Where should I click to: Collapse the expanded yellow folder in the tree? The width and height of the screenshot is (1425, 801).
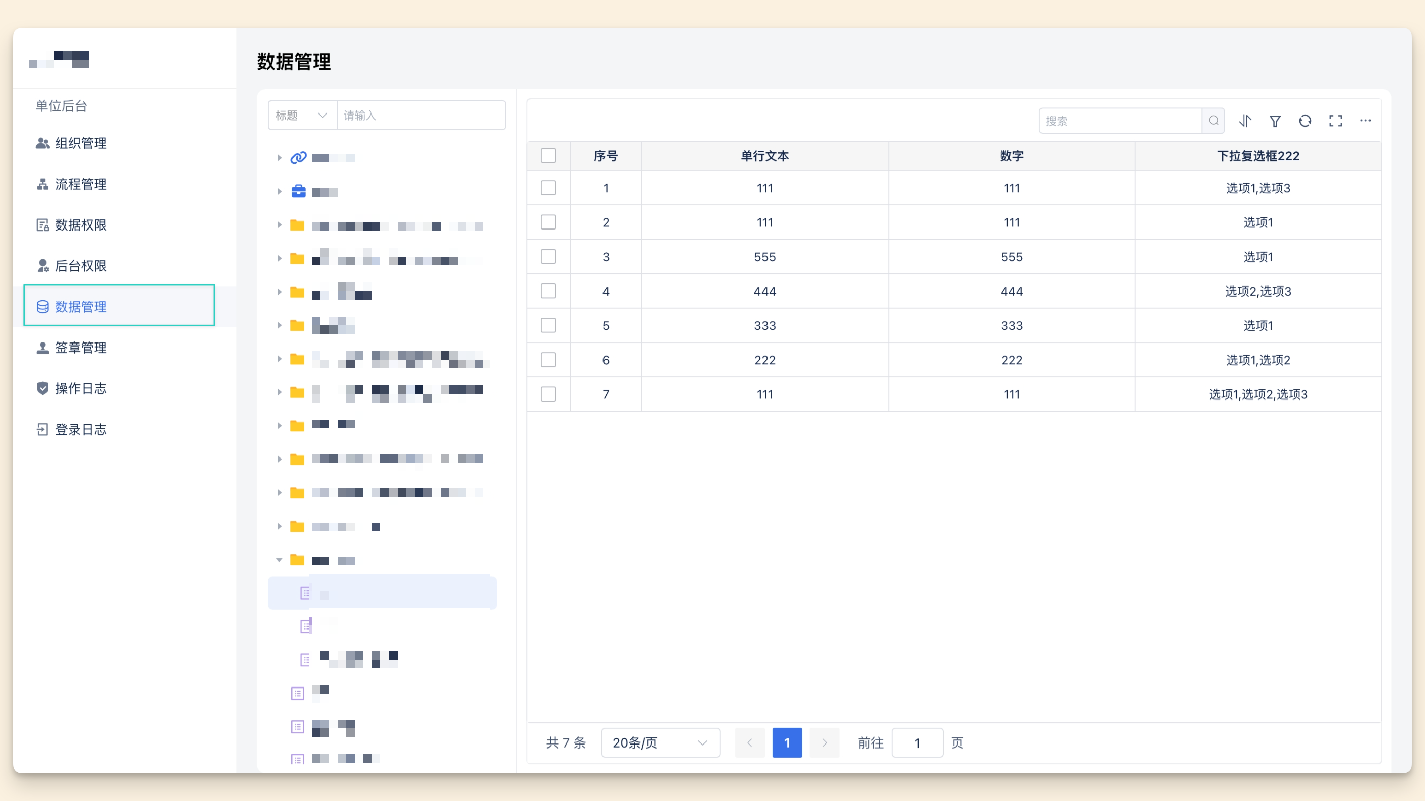[x=280, y=560]
